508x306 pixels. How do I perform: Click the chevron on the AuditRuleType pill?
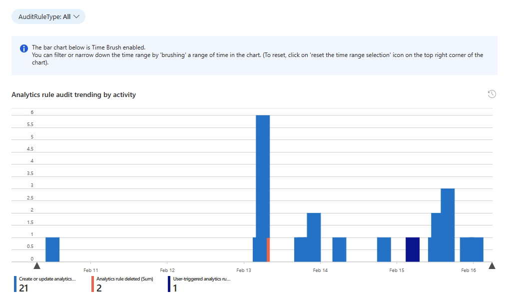click(77, 16)
